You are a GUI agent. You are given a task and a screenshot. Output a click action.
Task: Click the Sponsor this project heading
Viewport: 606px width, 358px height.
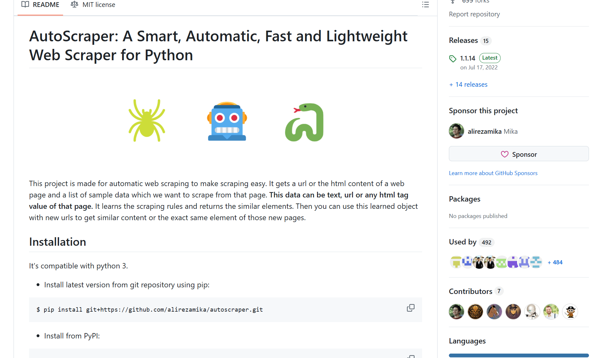pos(483,111)
